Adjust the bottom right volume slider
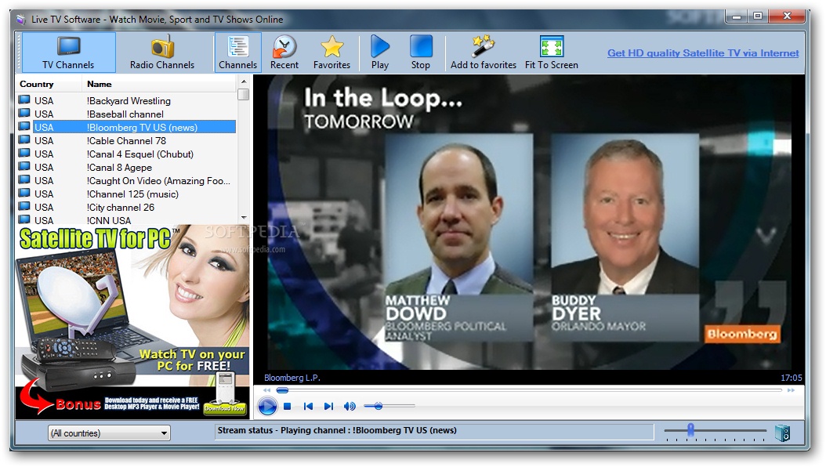 click(715, 431)
